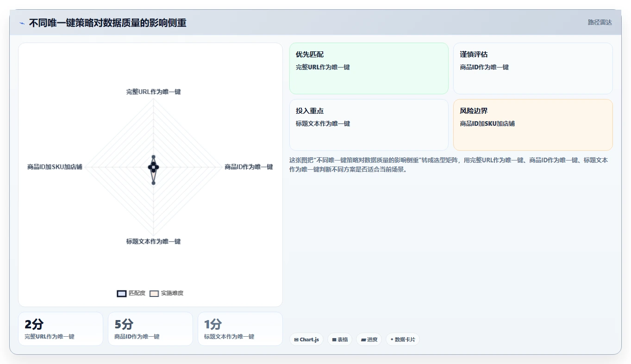This screenshot has height=364, width=631.
Task: Click the 实施难度 legend label
Action: pos(172,293)
